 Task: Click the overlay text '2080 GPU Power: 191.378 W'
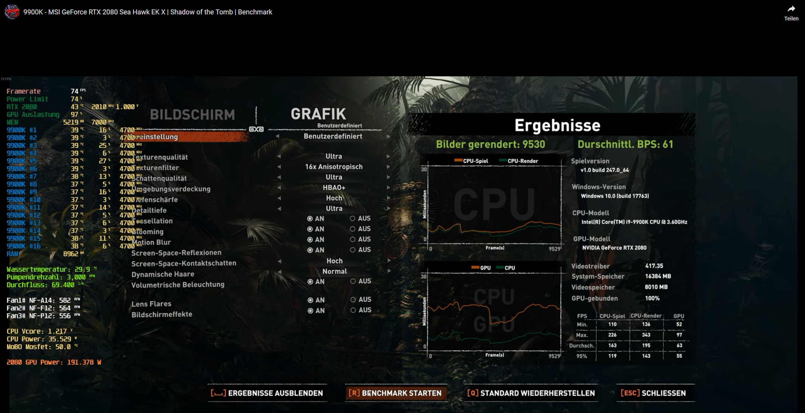pos(54,362)
